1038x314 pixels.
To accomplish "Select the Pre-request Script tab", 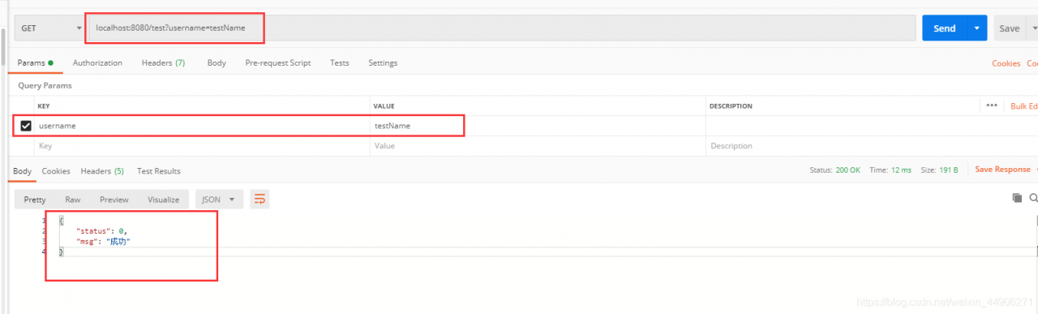I will tap(278, 62).
